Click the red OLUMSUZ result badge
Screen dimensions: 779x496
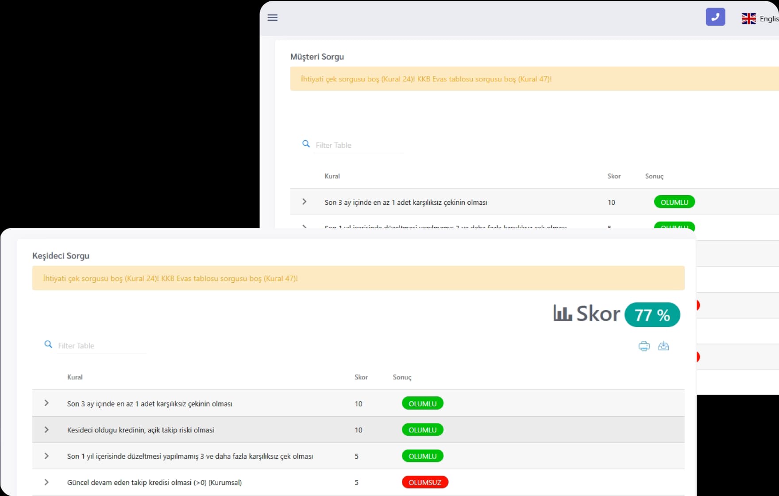(x=424, y=482)
